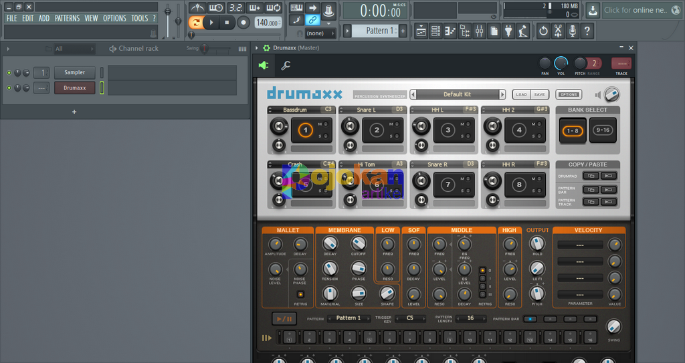This screenshot has height=363, width=685.
Task: Click the Drumaxx gear options icon in title
Action: point(266,47)
